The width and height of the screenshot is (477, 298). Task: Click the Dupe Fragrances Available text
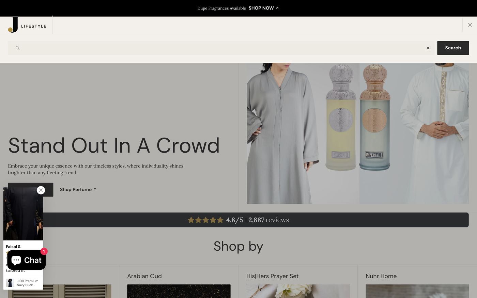coord(221,8)
